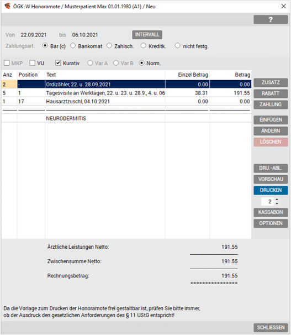Select the NEURODERMITIS diagnosis row

pyautogui.click(x=126, y=118)
